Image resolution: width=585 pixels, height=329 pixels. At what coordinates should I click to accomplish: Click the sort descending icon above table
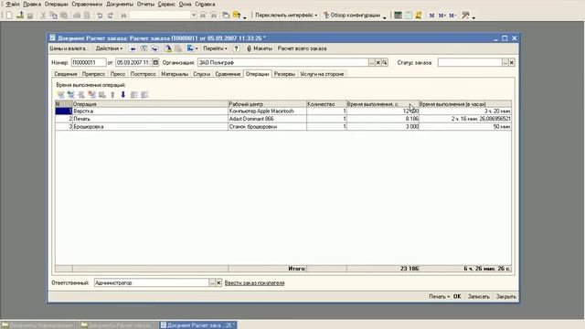tap(144, 95)
